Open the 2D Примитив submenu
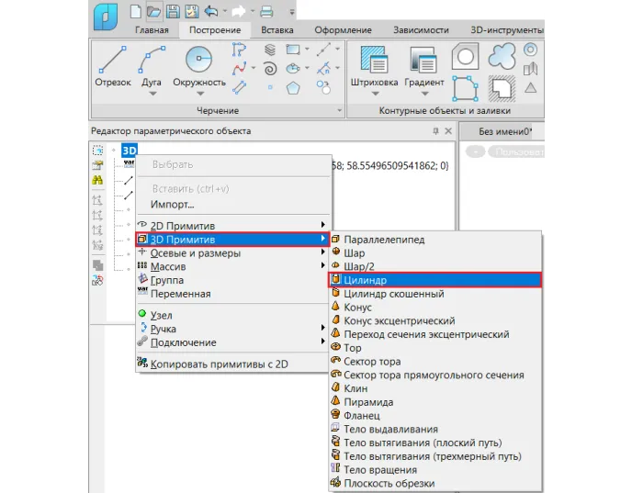The width and height of the screenshot is (632, 493). [x=232, y=226]
